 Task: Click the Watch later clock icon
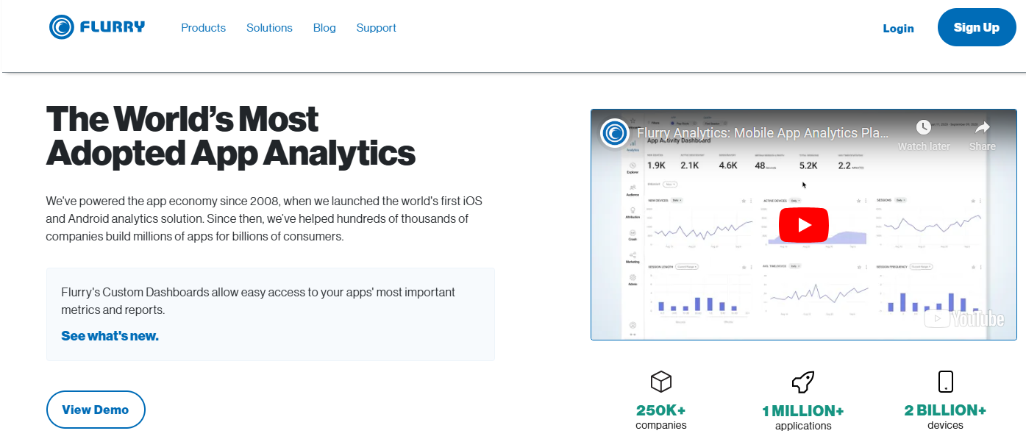pyautogui.click(x=923, y=126)
